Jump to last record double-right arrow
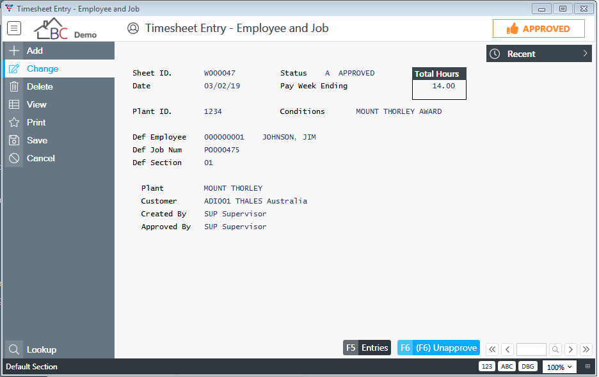 tap(586, 349)
